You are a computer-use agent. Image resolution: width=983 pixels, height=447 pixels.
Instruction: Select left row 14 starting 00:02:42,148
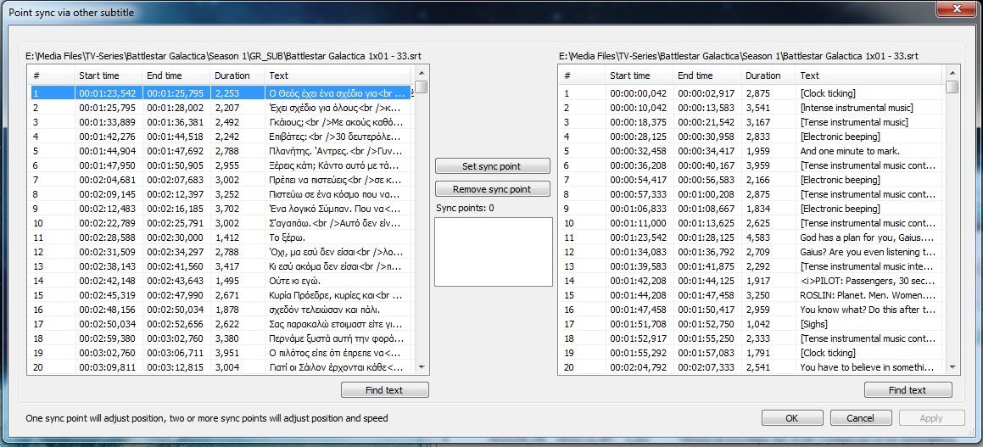click(220, 281)
